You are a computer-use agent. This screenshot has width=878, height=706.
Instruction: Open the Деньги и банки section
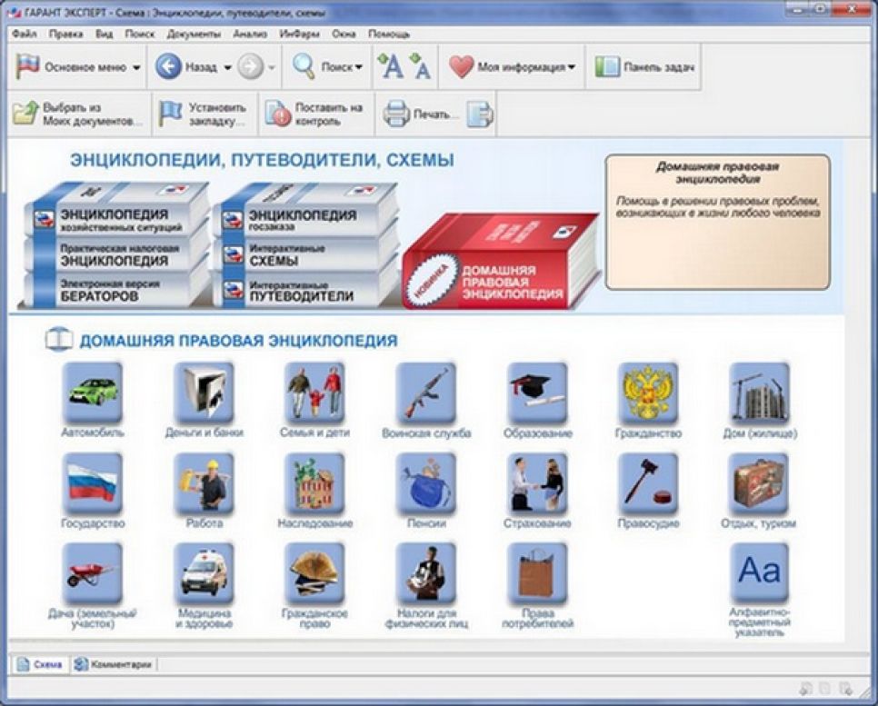click(204, 392)
